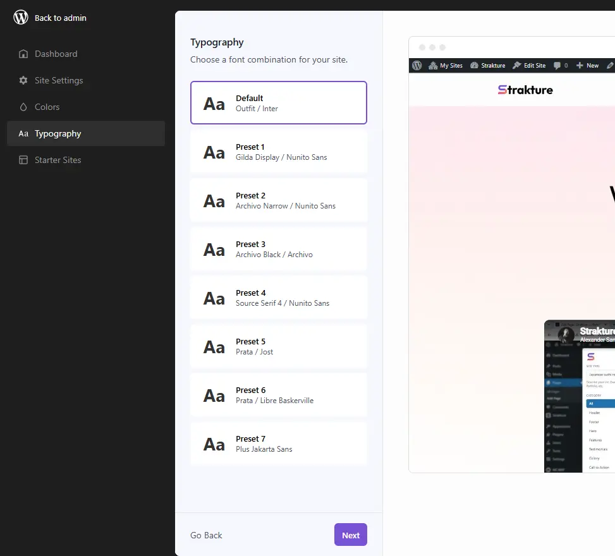The height and width of the screenshot is (556, 615).
Task: Select Preset 3 Archivo Black pairing
Action: point(278,249)
